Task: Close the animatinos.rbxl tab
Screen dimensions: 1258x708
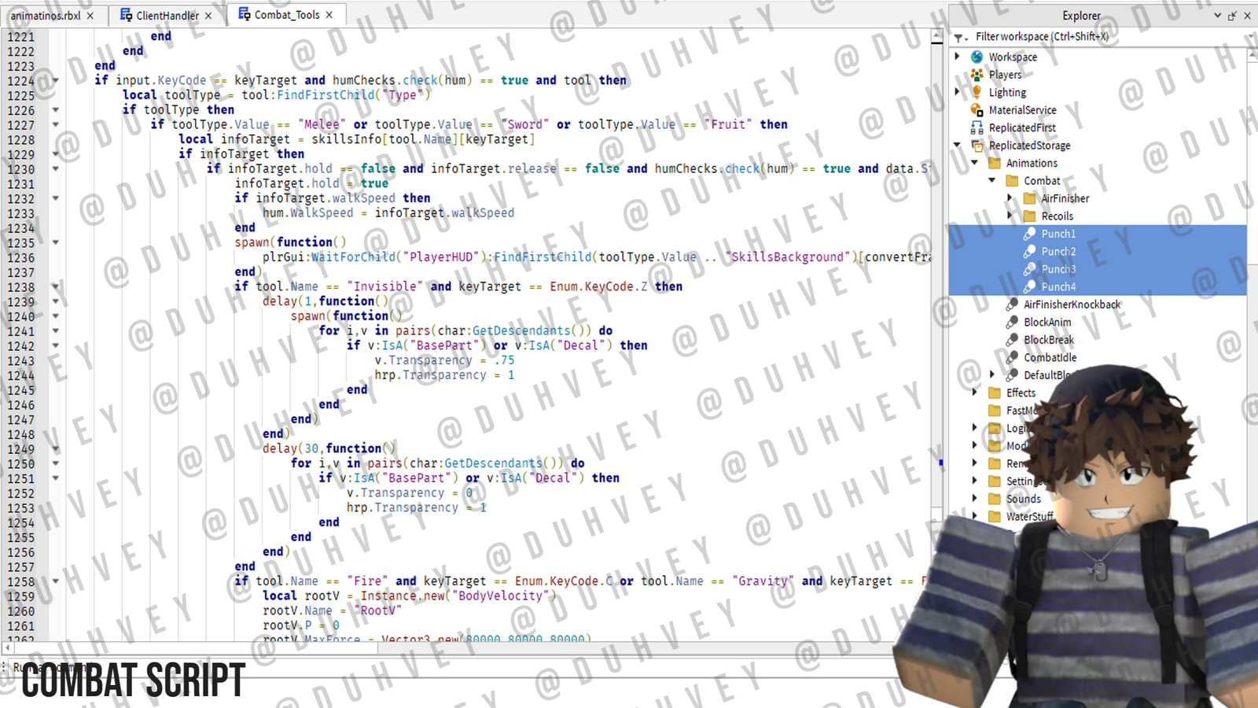Action: click(90, 16)
